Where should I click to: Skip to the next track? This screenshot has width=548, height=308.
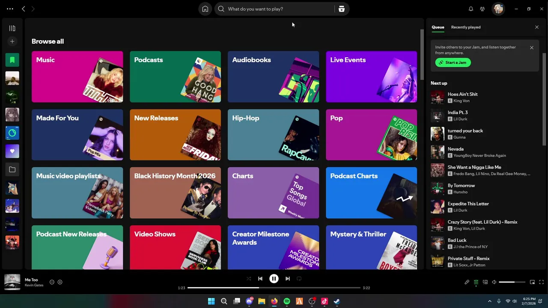pos(288,278)
